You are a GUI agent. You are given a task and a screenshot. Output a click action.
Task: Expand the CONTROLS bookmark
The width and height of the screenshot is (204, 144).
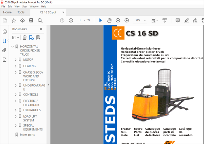coord(16,95)
